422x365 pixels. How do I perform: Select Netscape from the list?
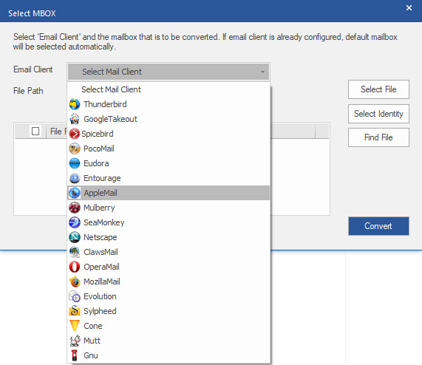click(x=169, y=237)
